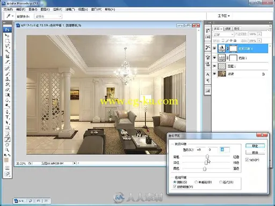Select the 色阶 1 layer mask thumbnail
Viewport: 275px width, 206px height.
233,57
